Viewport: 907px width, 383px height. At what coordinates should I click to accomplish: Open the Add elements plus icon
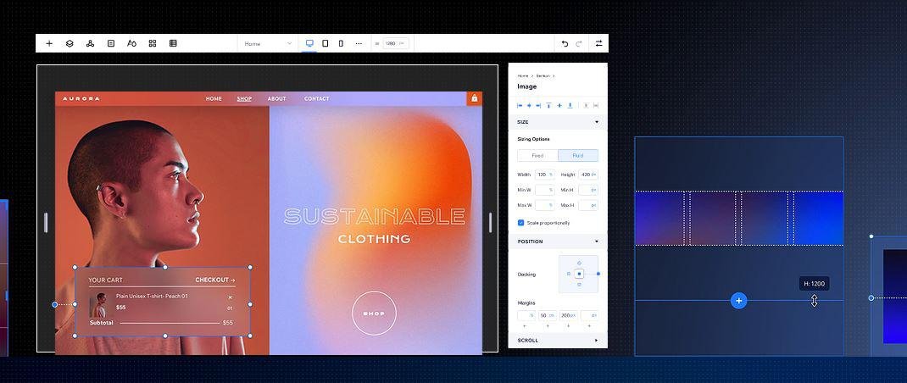(x=49, y=43)
